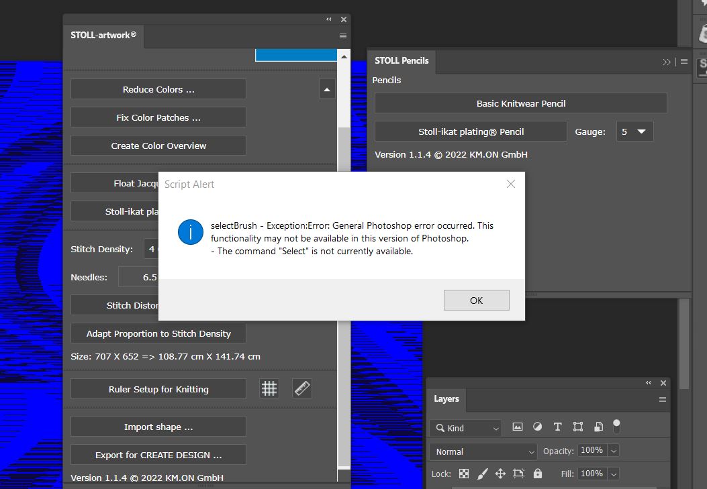Click the shape layers filter icon

(x=577, y=427)
